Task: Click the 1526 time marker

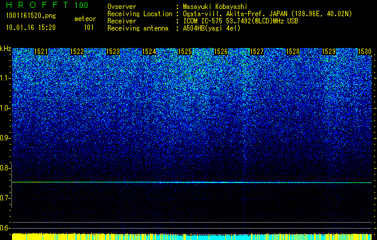Action: pyautogui.click(x=221, y=52)
